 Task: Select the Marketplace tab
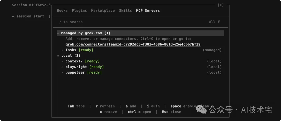pos(103,11)
